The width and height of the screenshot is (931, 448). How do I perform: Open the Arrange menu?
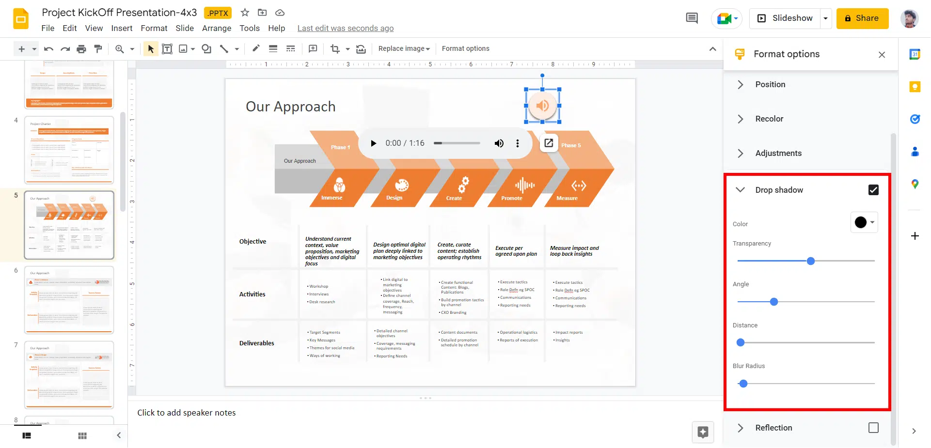click(216, 28)
